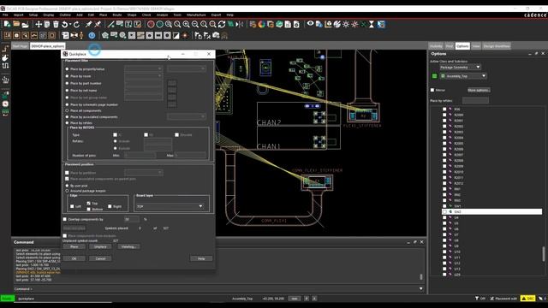The image size is (548, 308).
Task: Click the 'Place by refdes' input field in Options
Action: tap(475, 101)
